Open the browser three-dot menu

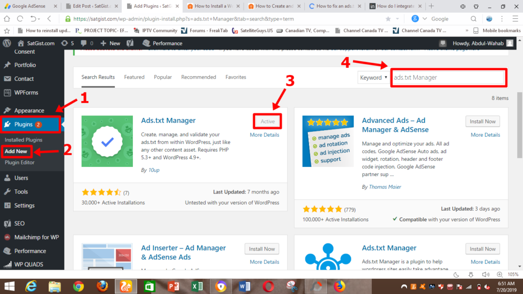[502, 19]
